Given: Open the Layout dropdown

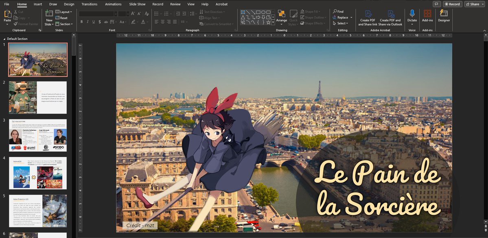Looking at the screenshot, I should (64, 11).
